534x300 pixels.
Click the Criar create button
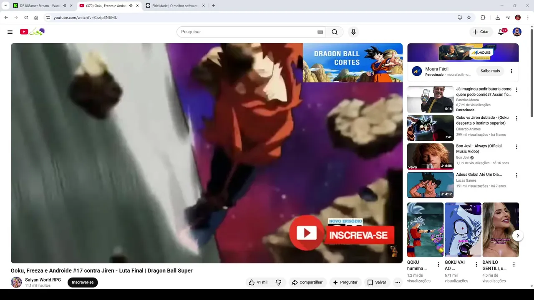[x=481, y=32]
